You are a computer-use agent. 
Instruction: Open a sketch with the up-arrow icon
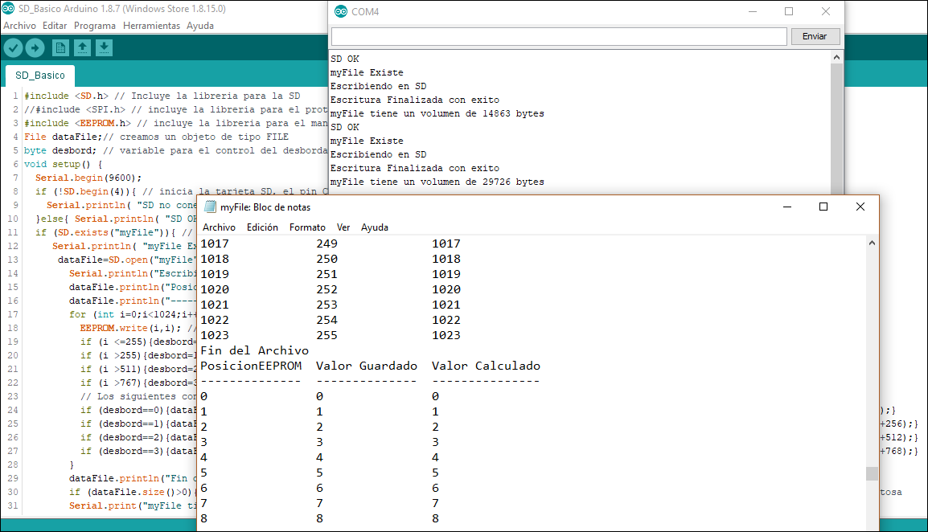point(82,48)
